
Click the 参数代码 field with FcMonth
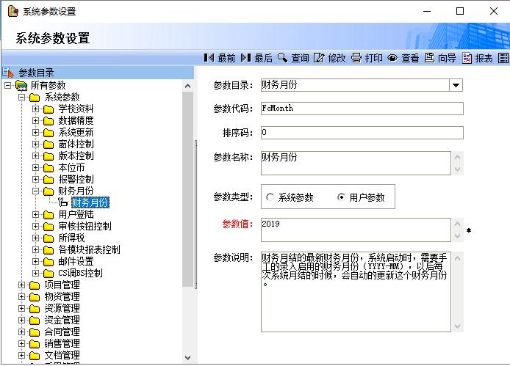362,109
